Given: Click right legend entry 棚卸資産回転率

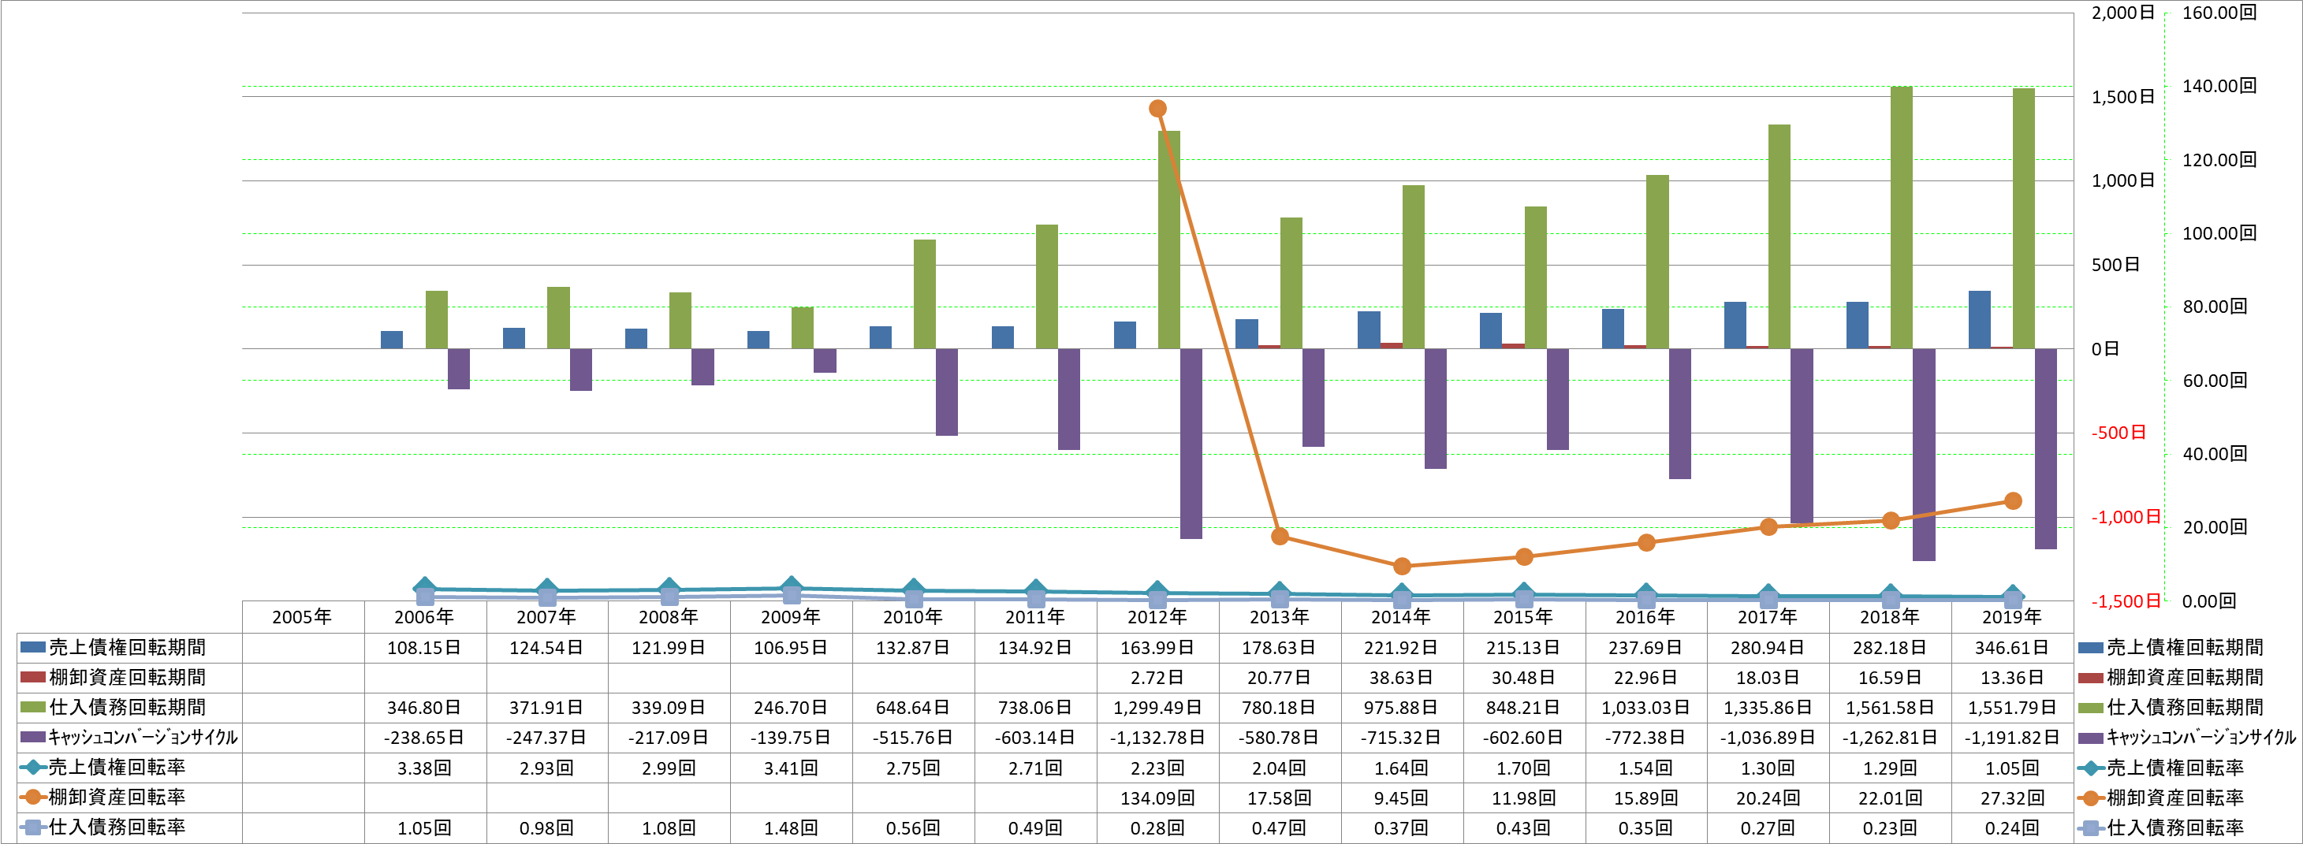Looking at the screenshot, I should [x=2161, y=798].
